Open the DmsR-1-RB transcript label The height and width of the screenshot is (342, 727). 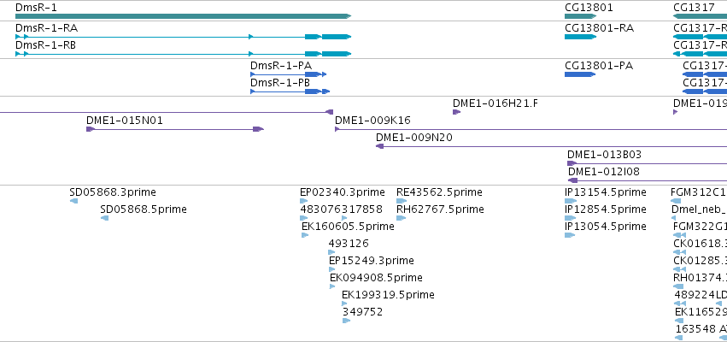pos(45,45)
